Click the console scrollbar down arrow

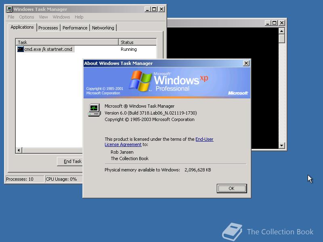click(x=281, y=146)
